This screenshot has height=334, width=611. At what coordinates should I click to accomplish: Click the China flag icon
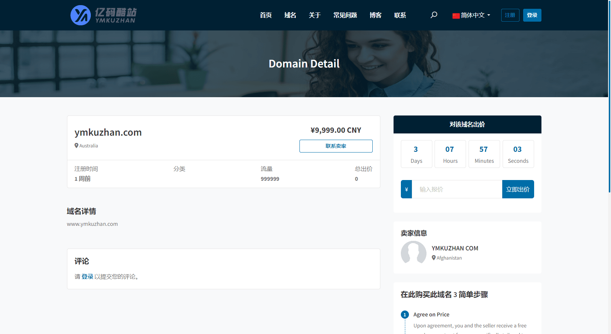pyautogui.click(x=456, y=15)
